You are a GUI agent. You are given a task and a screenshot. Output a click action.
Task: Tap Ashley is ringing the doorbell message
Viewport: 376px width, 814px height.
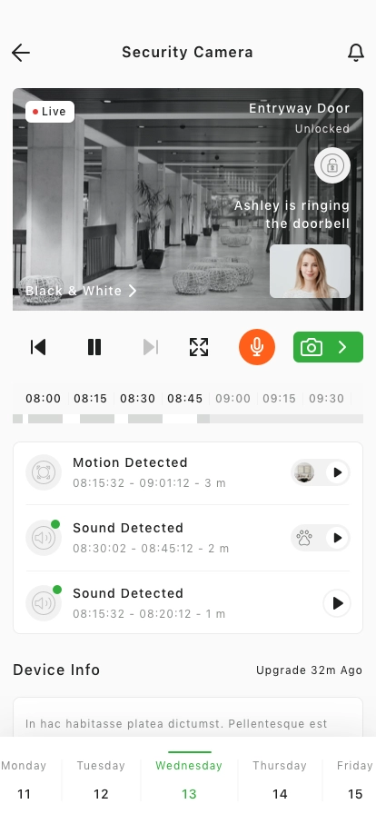pyautogui.click(x=292, y=214)
